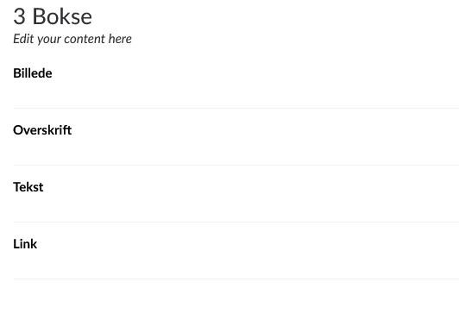This screenshot has height=326, width=459.
Task: Click divider line below Overskrift row
Action: pos(236,165)
